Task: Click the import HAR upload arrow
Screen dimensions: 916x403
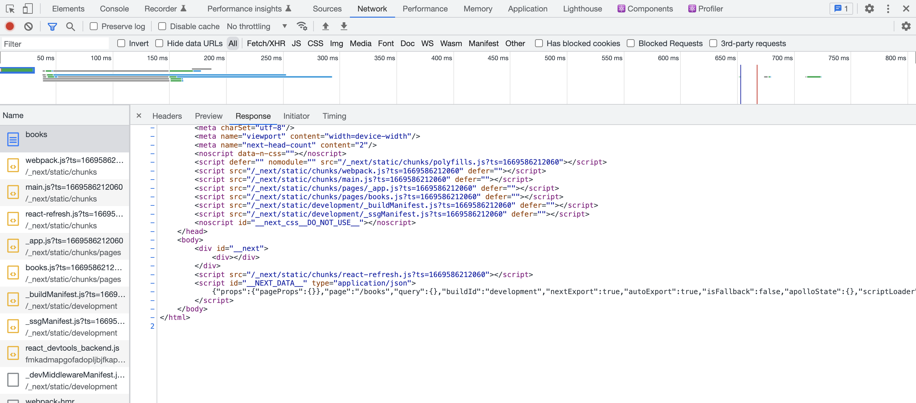Action: 325,26
